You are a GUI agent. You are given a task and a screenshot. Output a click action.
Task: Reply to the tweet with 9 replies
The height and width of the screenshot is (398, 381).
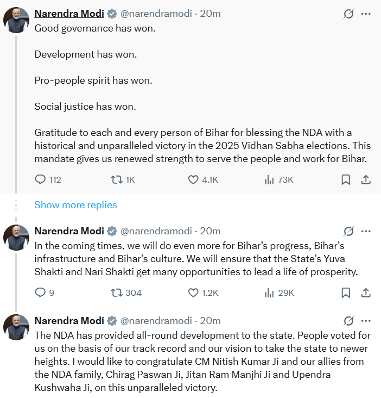[41, 293]
